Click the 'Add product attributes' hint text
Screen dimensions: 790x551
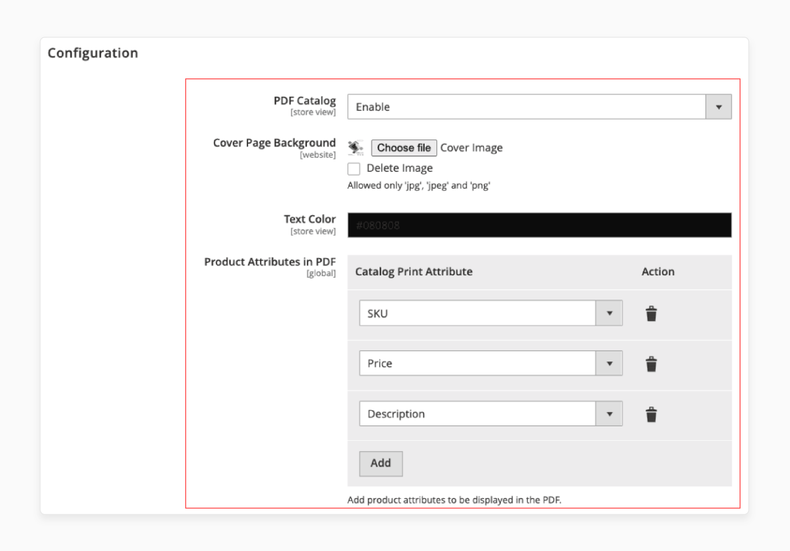click(454, 500)
